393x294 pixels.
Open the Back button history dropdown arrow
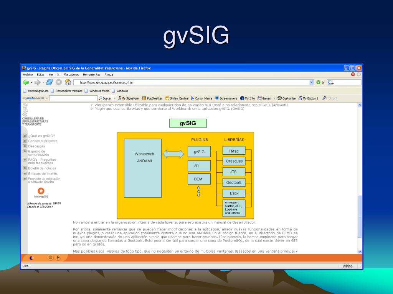[x=31, y=83]
